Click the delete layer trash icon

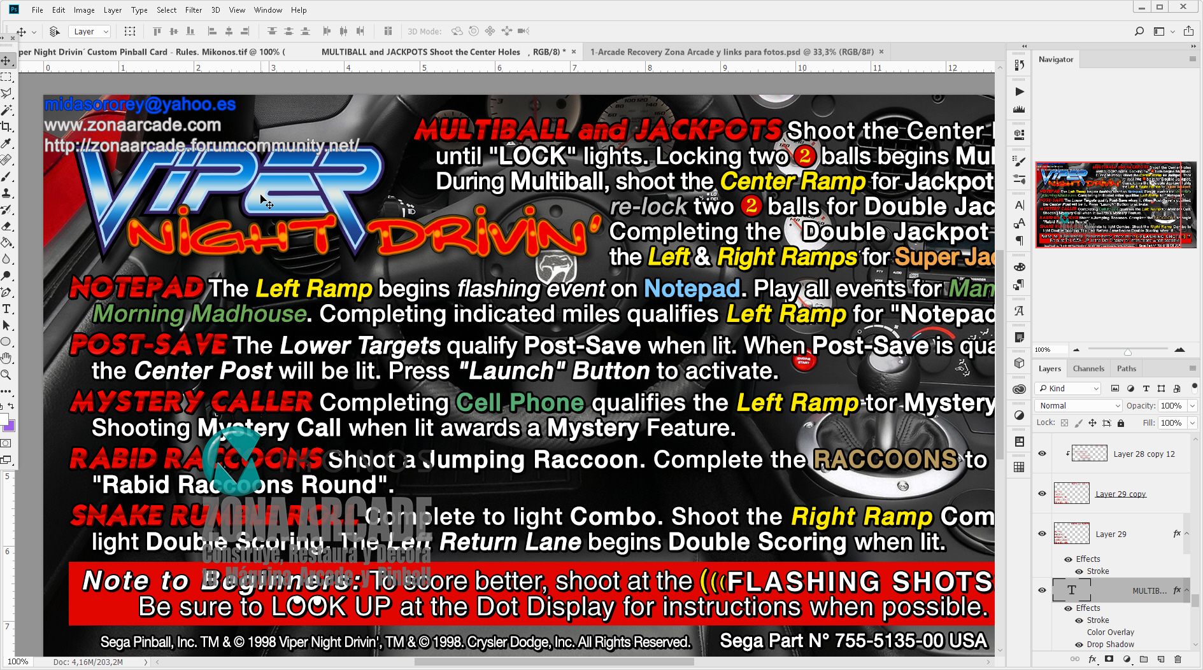[x=1178, y=659]
